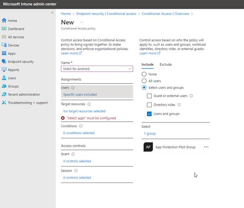Click the Home icon in sidebar

point(4,21)
